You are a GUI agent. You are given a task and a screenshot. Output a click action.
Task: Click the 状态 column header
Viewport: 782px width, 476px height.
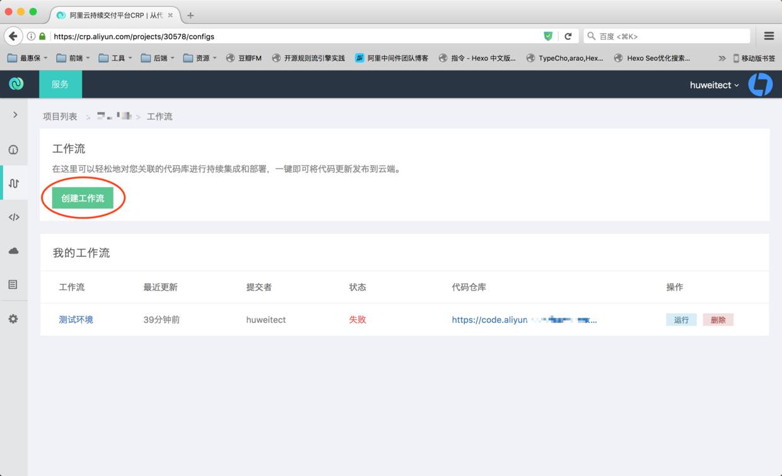[358, 287]
